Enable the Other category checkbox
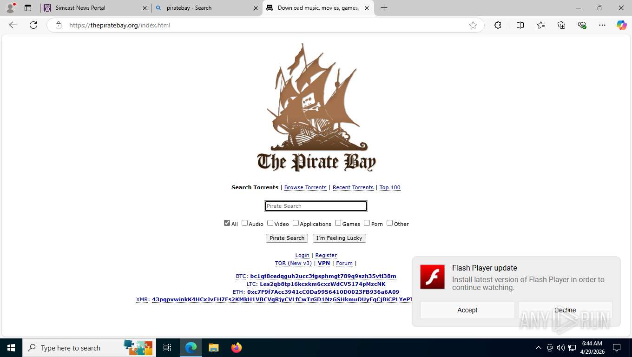Image resolution: width=632 pixels, height=357 pixels. (x=389, y=223)
